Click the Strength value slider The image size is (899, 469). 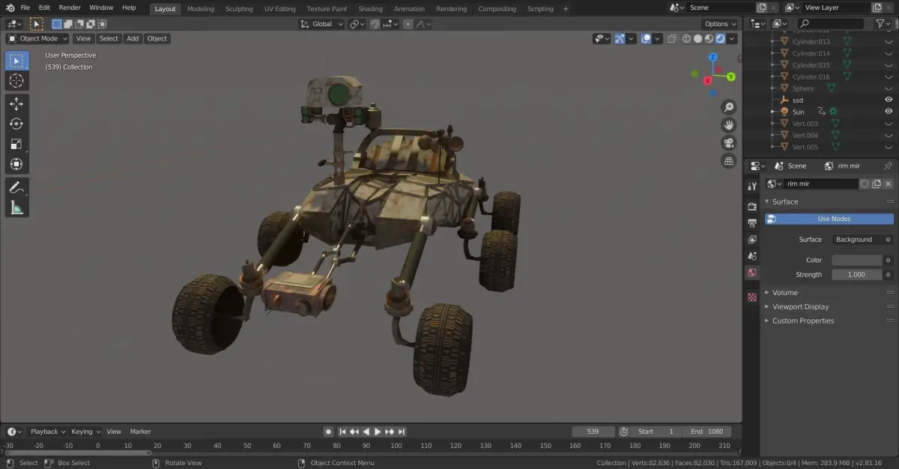(857, 275)
